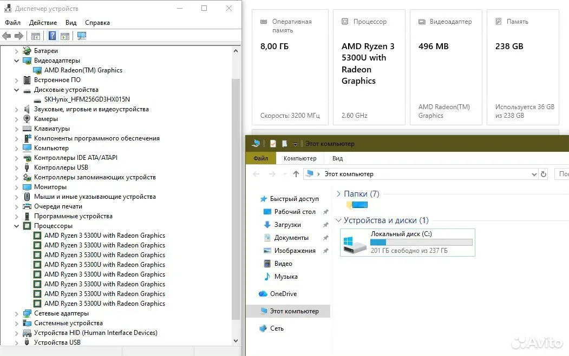Click the quick access toolbar customize arrow
This screenshot has height=356, width=569.
pos(295,144)
